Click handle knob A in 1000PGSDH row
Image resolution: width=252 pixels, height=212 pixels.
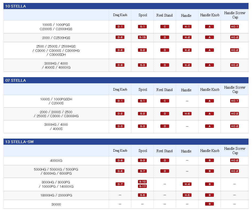[209, 101]
